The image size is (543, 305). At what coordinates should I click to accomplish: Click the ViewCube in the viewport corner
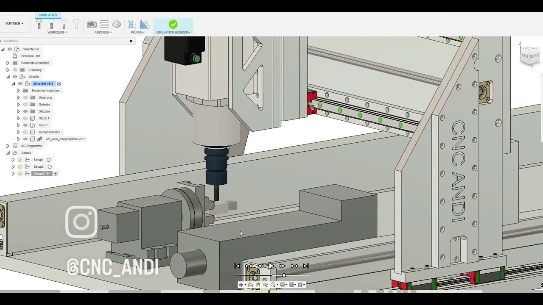pos(530,55)
